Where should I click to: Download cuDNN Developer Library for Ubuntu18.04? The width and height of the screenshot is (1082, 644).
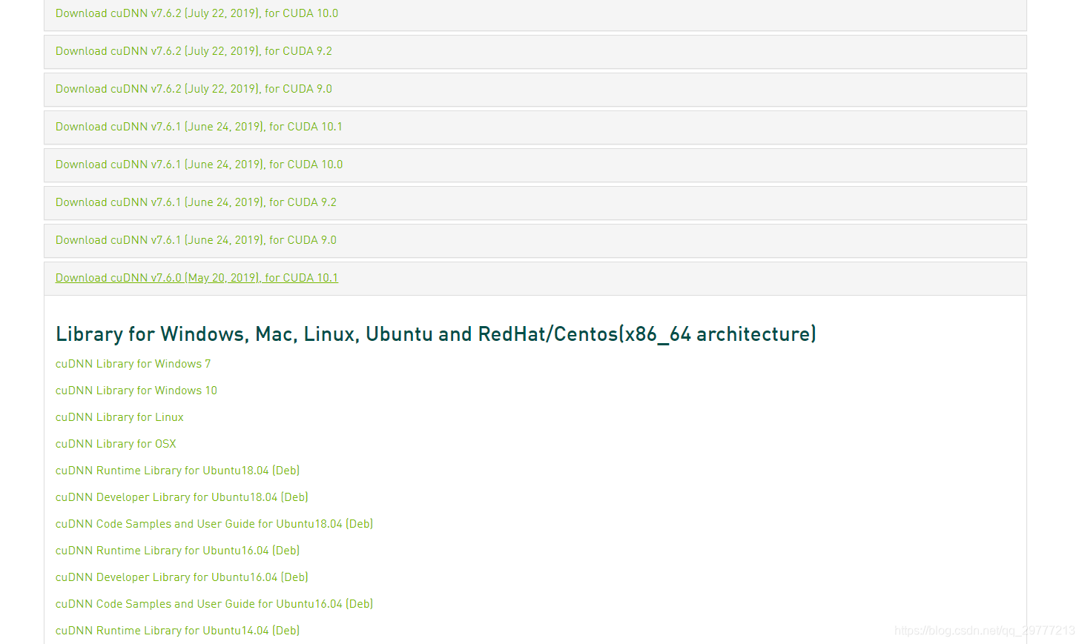tap(182, 497)
